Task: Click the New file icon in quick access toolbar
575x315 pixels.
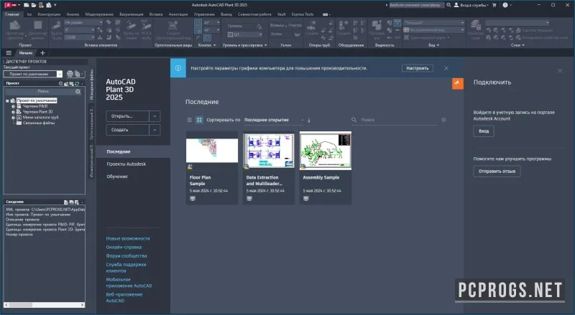Action: pyautogui.click(x=26, y=5)
